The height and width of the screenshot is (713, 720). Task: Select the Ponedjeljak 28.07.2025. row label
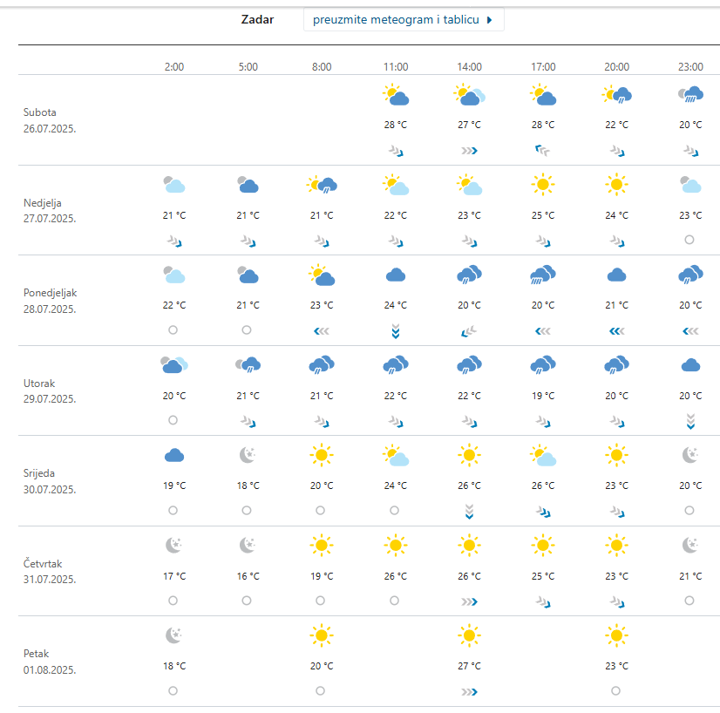coord(51,301)
